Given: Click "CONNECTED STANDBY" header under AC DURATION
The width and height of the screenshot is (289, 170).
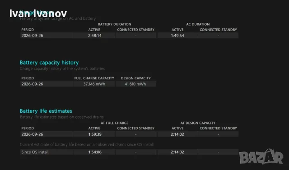Looking at the screenshot, I should pyautogui.click(x=218, y=30).
